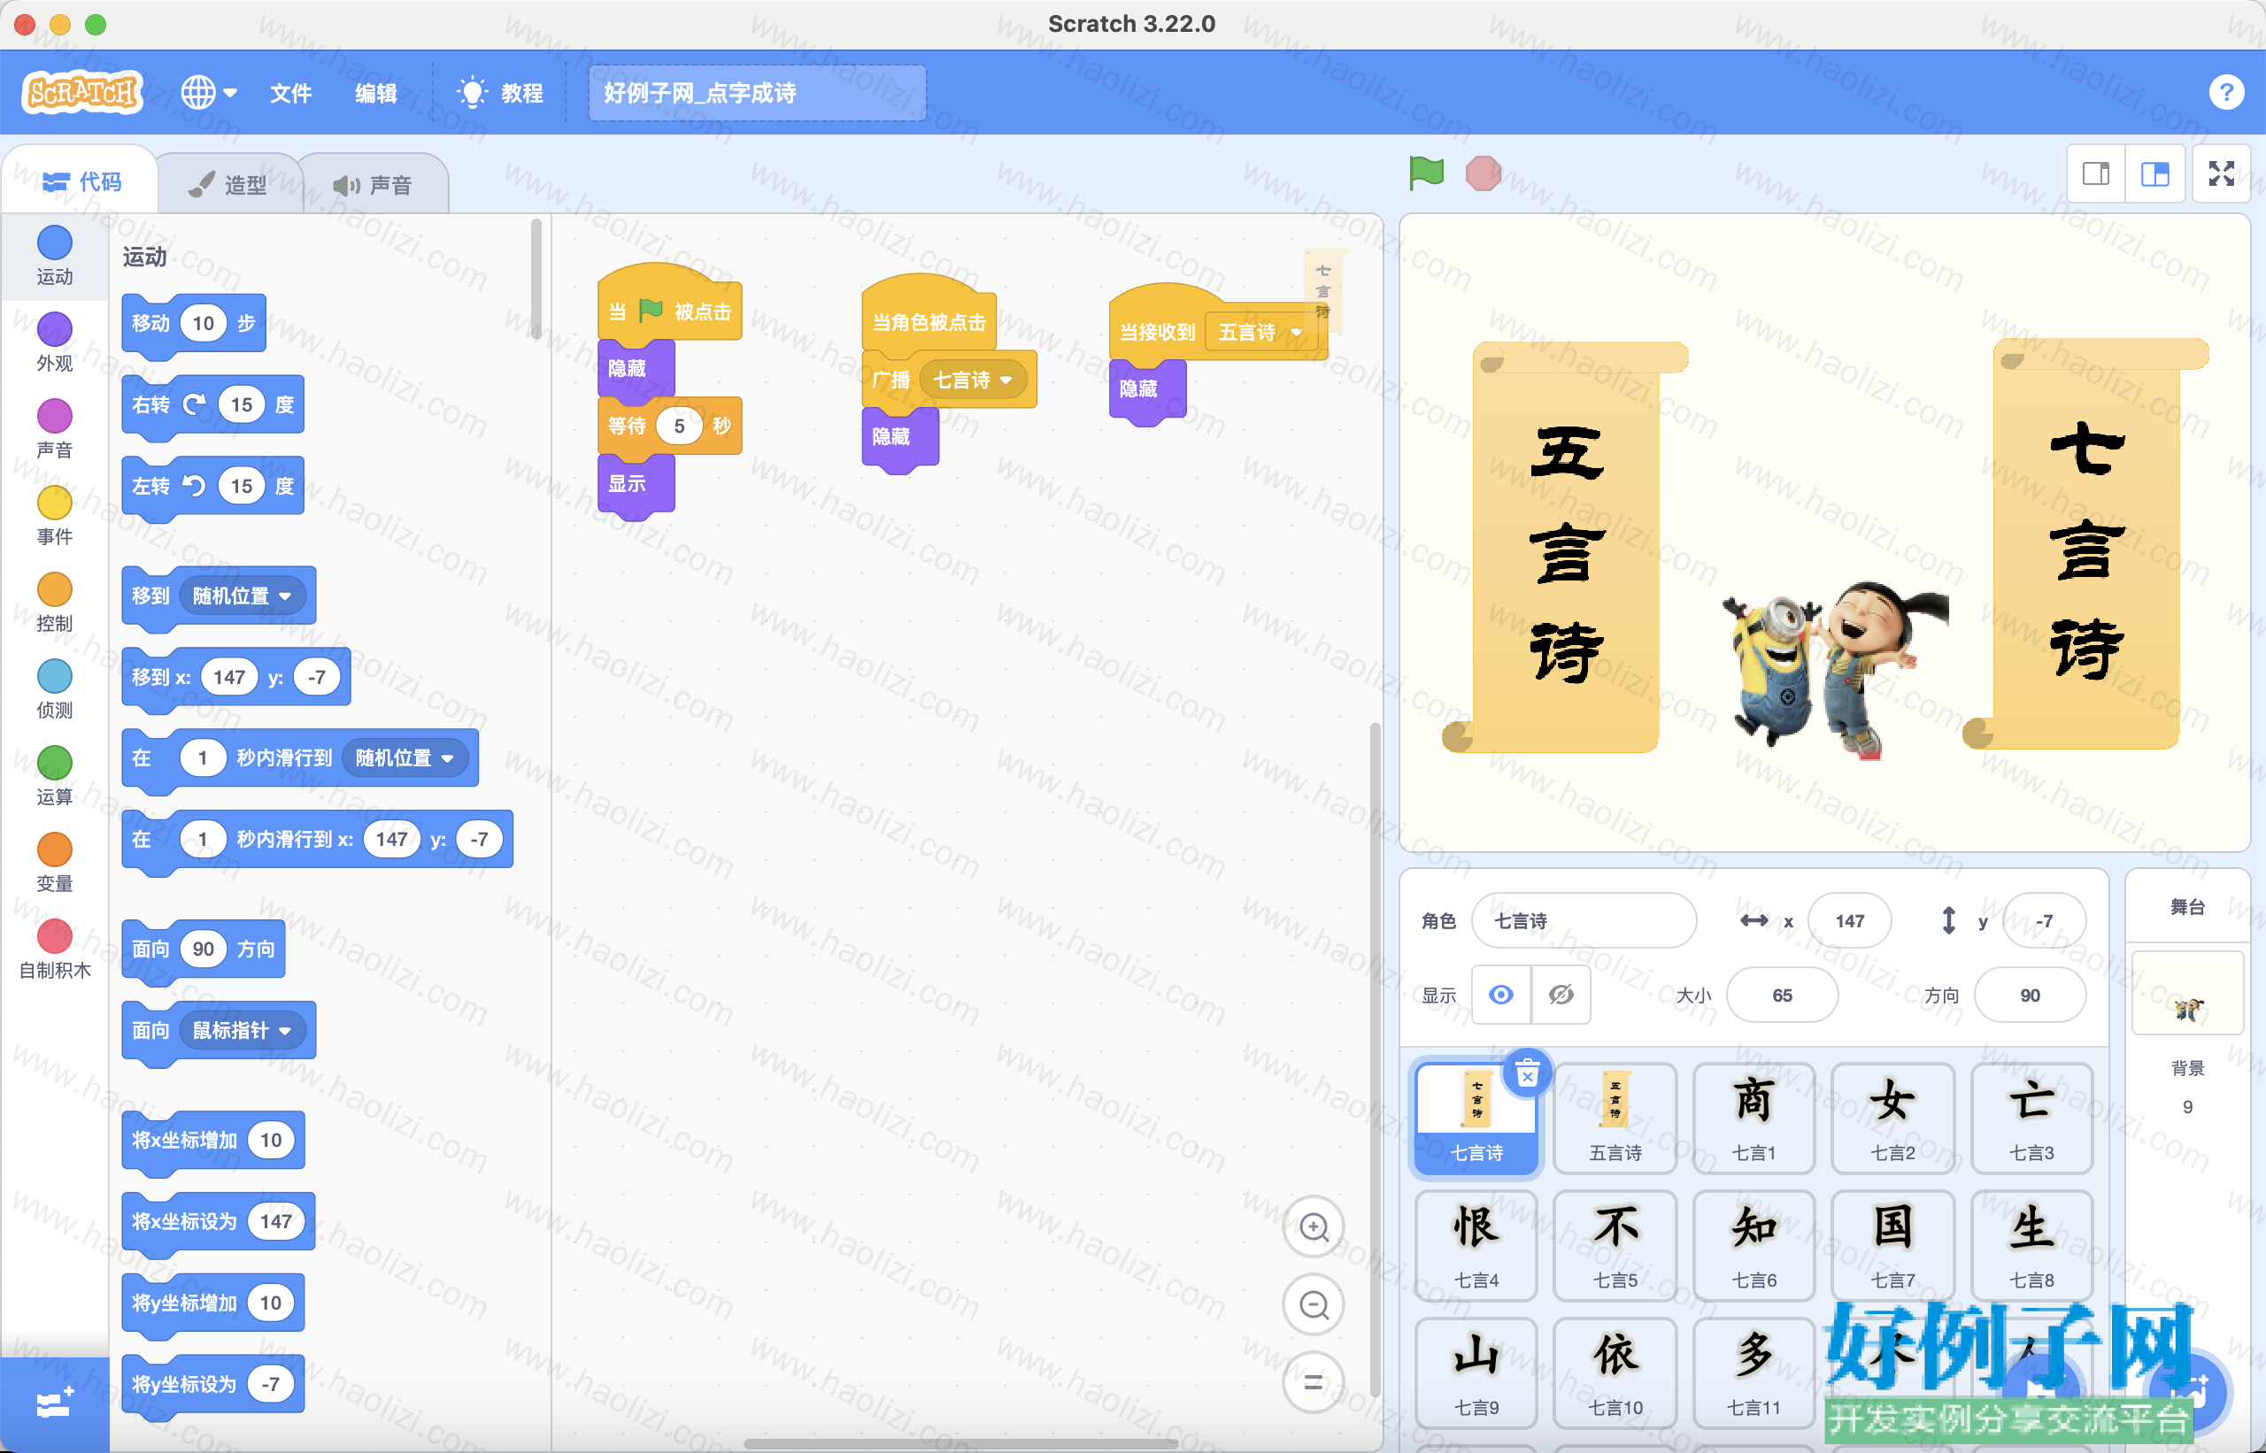
Task: Hide the sprite with crossed-eye icon
Action: pyautogui.click(x=1561, y=995)
